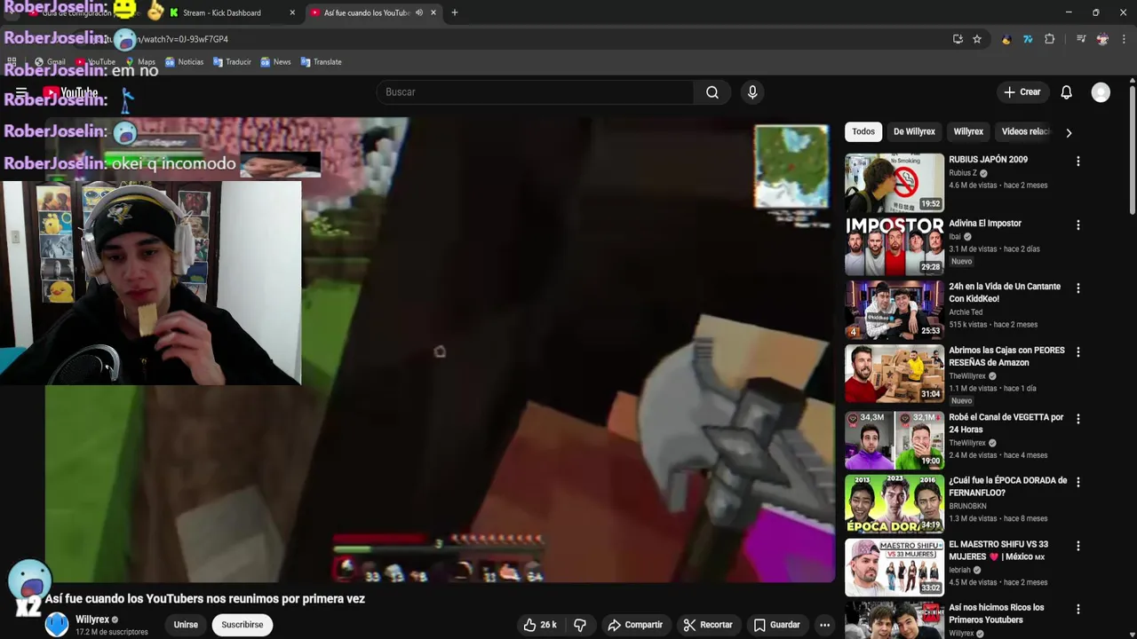The width and height of the screenshot is (1137, 639).
Task: Open the RUBIUS JAPÓN 2009 thumbnail
Action: click(894, 183)
